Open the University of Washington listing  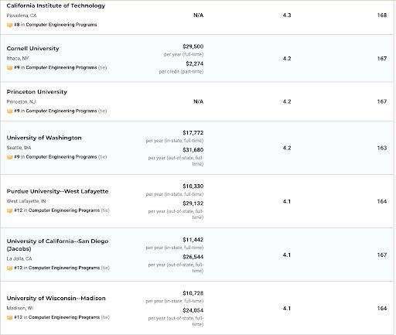(x=44, y=138)
